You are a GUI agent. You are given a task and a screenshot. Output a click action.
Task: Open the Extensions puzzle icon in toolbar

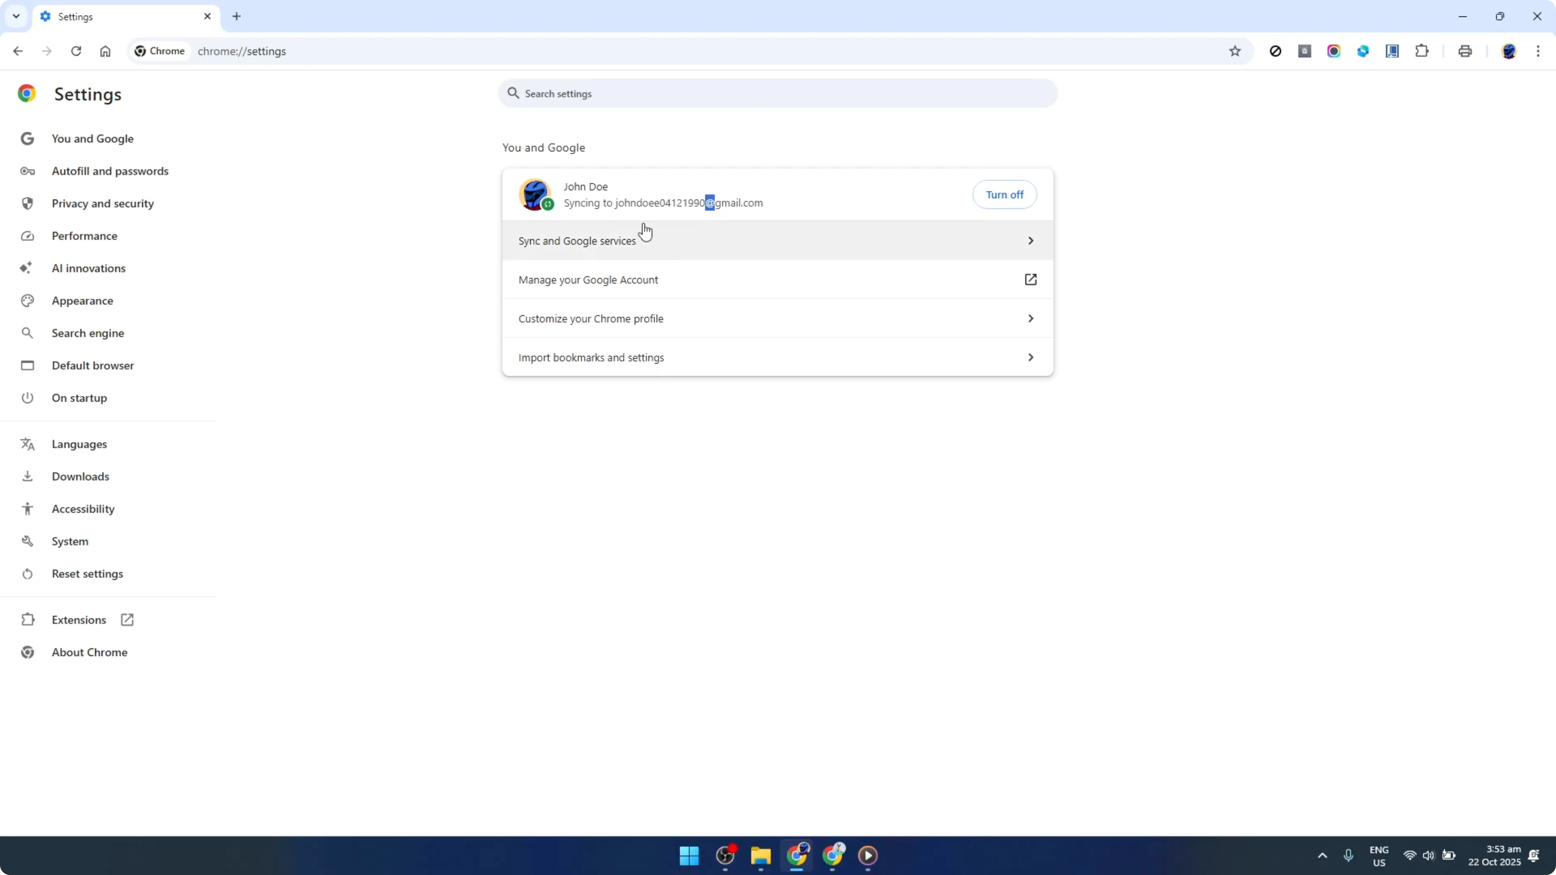click(1422, 51)
